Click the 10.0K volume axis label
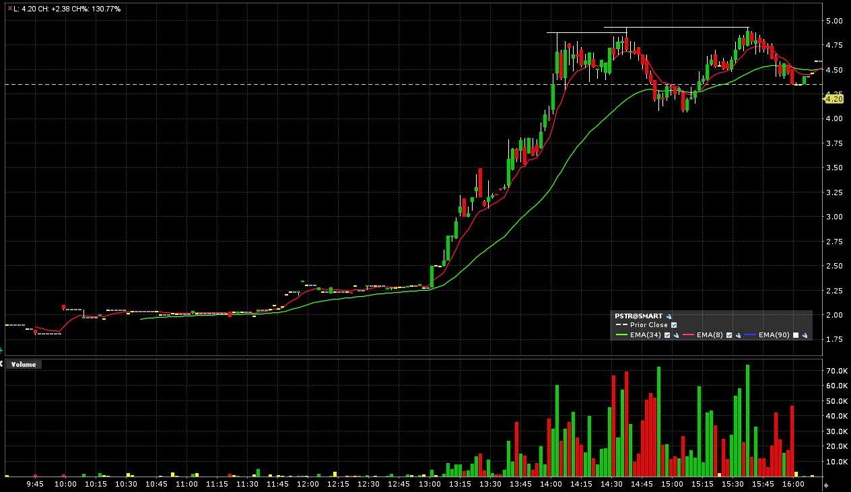The height and width of the screenshot is (492, 851). (x=836, y=462)
